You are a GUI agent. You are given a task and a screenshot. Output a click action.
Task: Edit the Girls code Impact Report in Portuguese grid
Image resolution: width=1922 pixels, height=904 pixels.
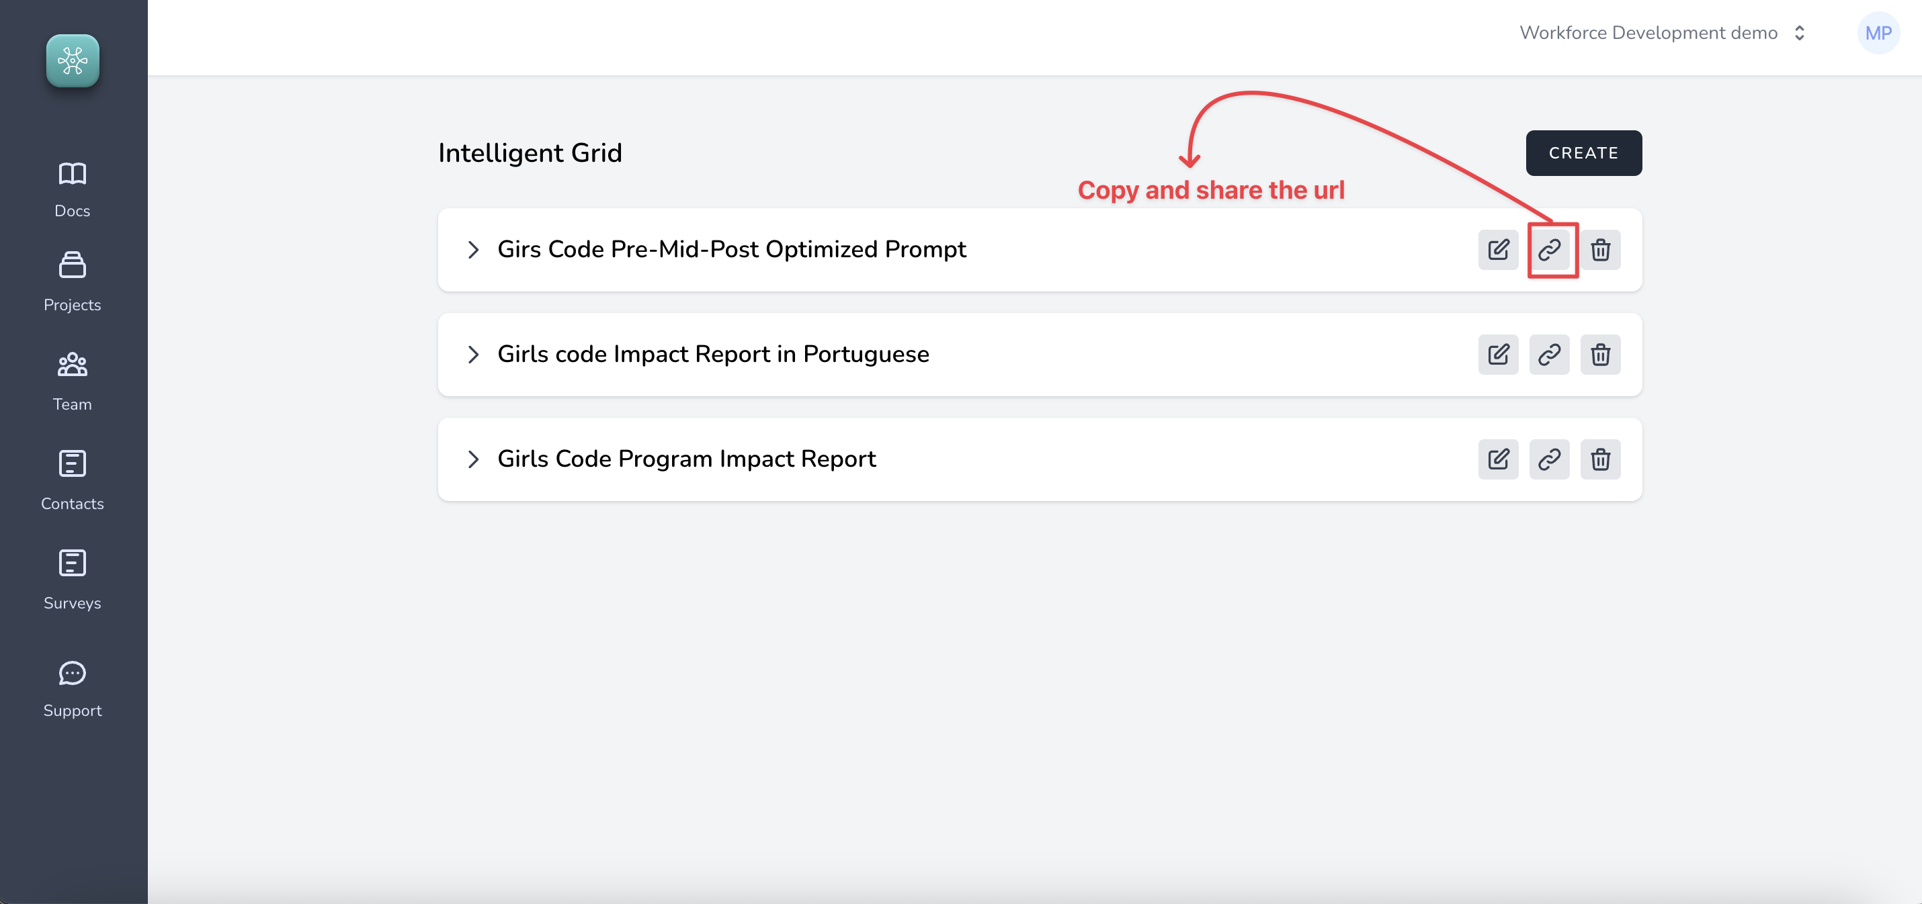coord(1498,355)
